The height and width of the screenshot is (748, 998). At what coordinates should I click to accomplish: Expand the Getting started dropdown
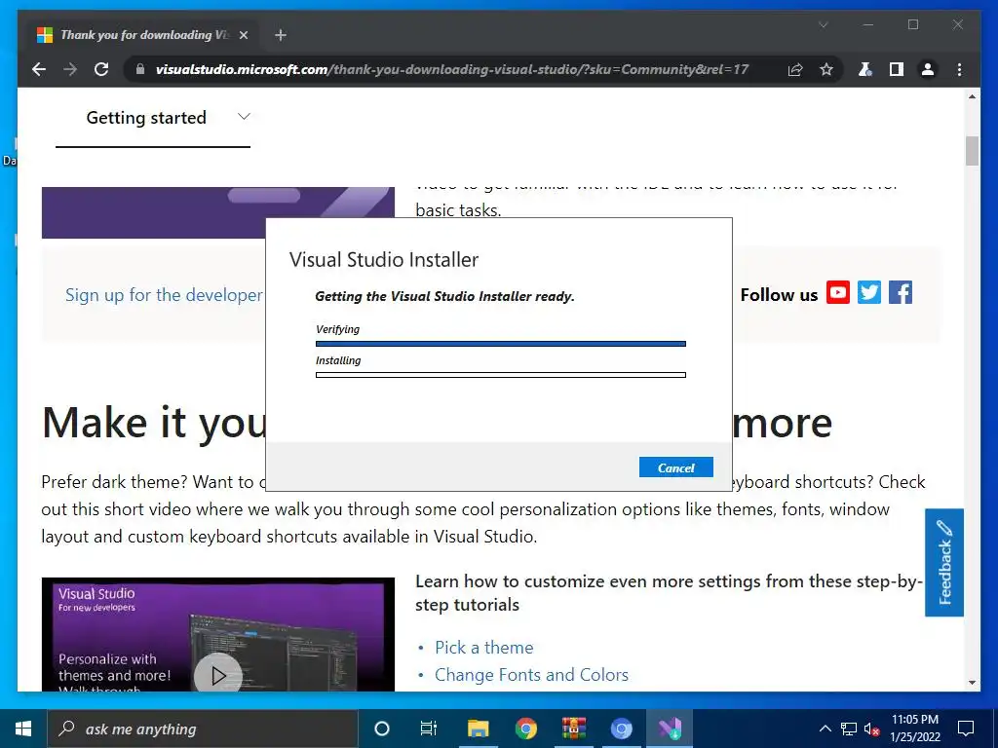point(153,118)
